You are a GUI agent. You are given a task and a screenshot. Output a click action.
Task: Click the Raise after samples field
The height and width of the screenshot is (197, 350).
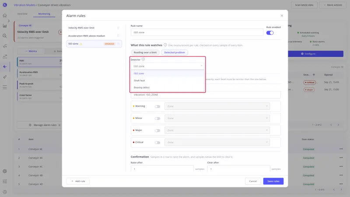click(162, 169)
